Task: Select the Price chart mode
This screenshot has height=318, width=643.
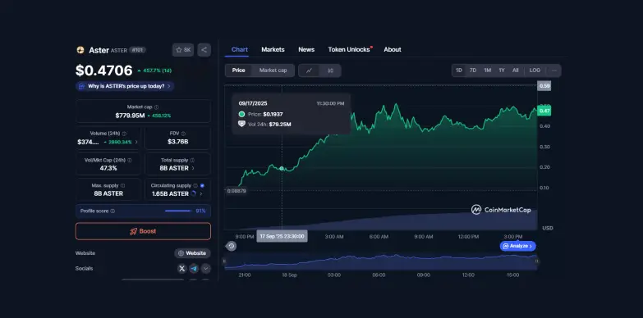Action: [239, 70]
